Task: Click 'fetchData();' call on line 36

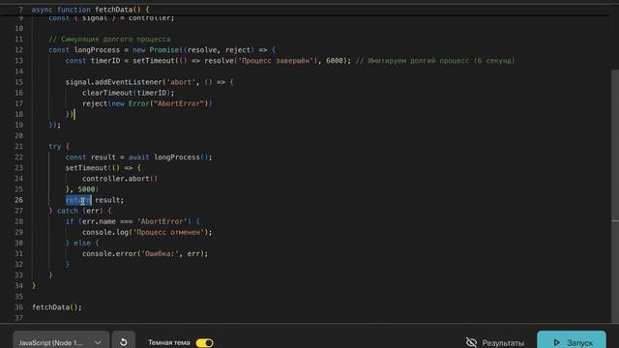Action: [x=57, y=307]
